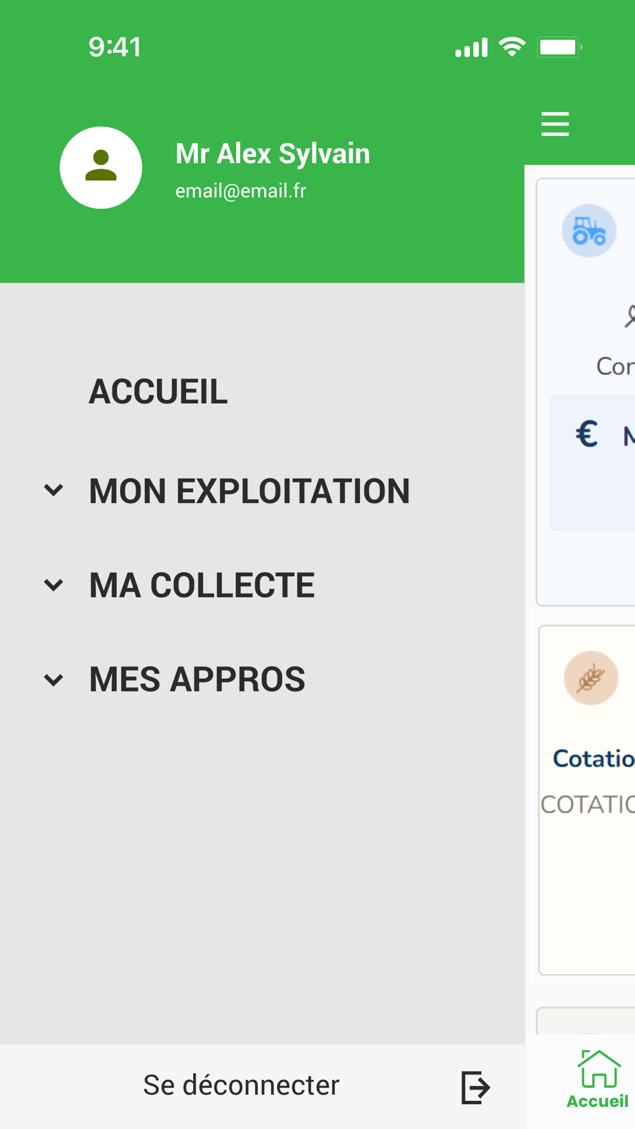Expand Mon Exploitation chevron

pos(54,490)
